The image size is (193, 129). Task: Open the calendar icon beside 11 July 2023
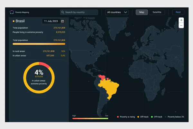point(62,21)
